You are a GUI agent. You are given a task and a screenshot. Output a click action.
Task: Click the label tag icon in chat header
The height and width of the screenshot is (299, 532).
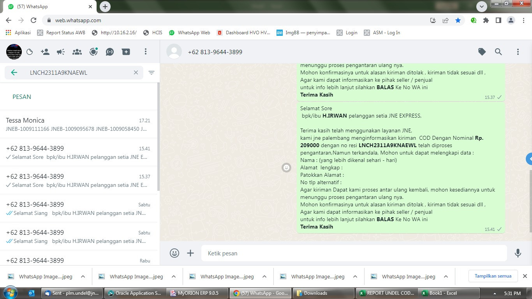click(482, 52)
